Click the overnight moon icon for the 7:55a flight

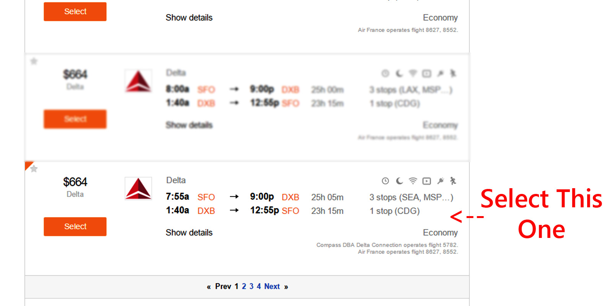(x=399, y=181)
